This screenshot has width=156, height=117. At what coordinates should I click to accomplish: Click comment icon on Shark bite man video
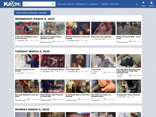[104, 39]
